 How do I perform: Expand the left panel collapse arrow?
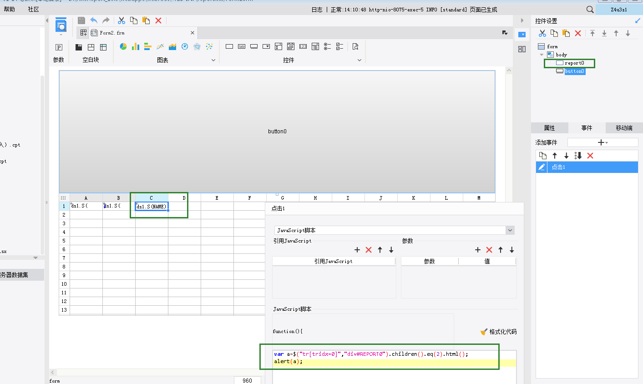pyautogui.click(x=47, y=20)
